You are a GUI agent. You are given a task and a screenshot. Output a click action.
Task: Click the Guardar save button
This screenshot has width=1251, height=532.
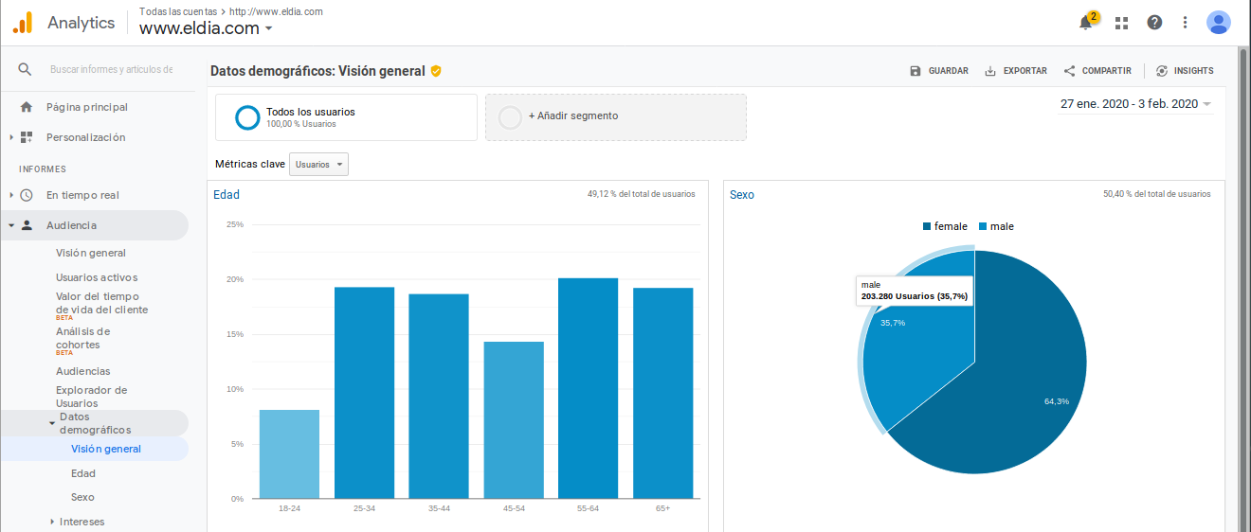point(938,71)
